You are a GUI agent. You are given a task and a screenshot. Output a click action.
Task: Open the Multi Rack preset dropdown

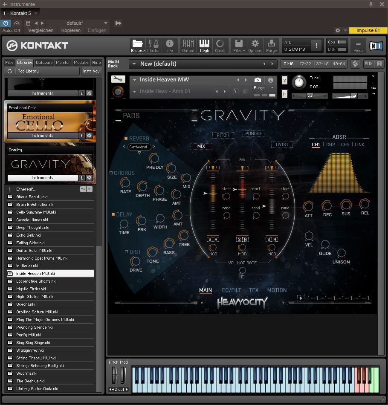click(134, 64)
